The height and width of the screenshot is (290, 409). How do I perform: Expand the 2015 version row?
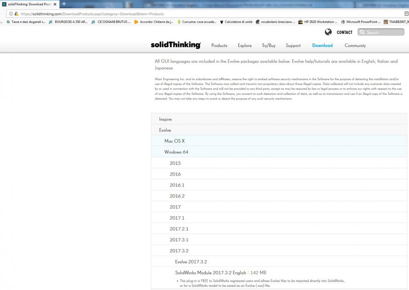pos(279,163)
